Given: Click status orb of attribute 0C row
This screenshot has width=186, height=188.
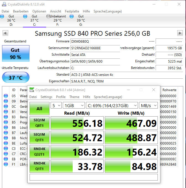Looking at the screenshot, I should pyautogui.click(x=6, y=106).
